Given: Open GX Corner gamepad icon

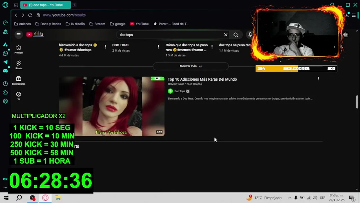Looking at the screenshot, I should coord(16,5).
